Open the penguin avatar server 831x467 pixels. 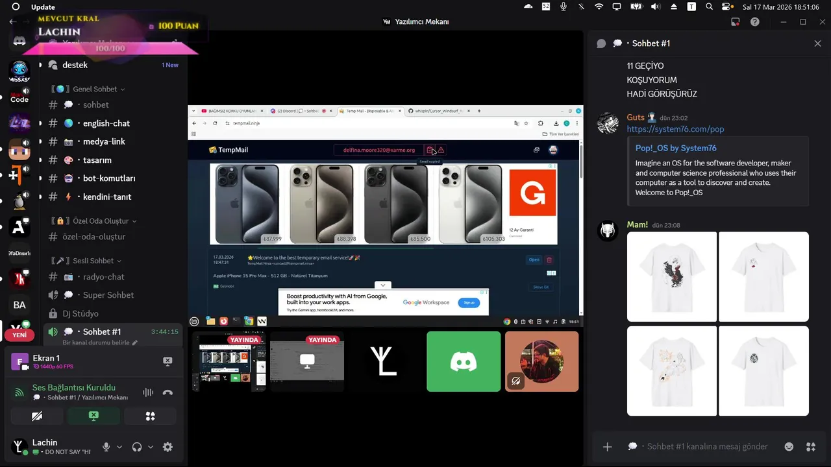coord(19,202)
